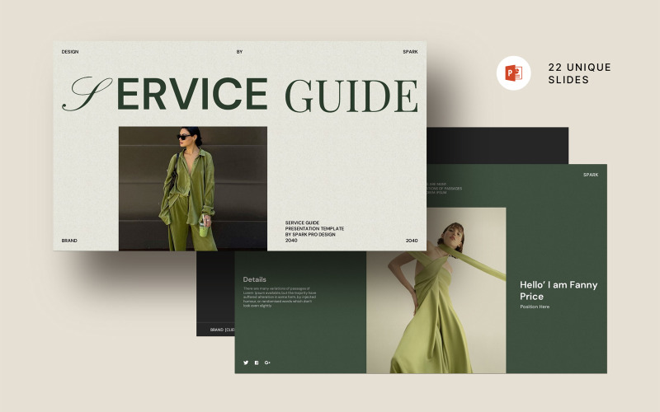Click the 'Hello' I am Fanny Price' heading
Screen dimensions: 660x412
click(559, 291)
